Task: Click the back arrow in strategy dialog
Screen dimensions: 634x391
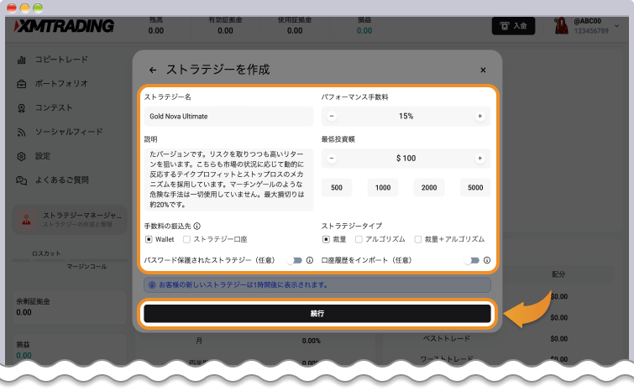Action: [x=153, y=70]
